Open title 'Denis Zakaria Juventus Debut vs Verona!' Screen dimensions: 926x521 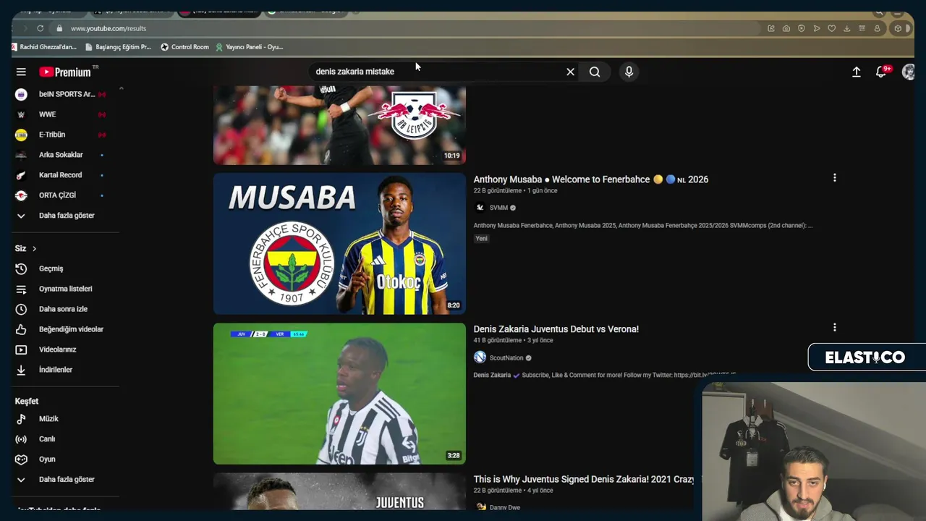(x=556, y=329)
